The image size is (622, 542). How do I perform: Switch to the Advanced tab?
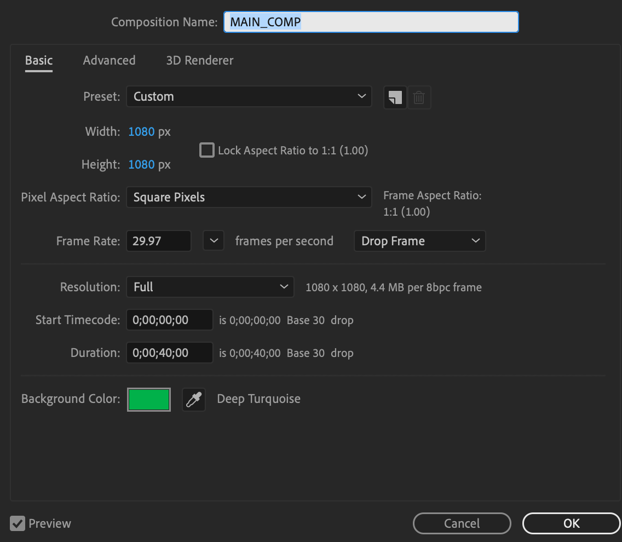109,60
